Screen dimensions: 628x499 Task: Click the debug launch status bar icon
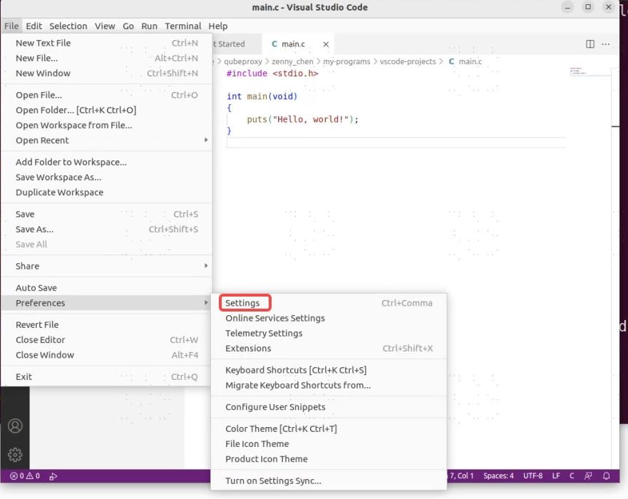pyautogui.click(x=53, y=475)
